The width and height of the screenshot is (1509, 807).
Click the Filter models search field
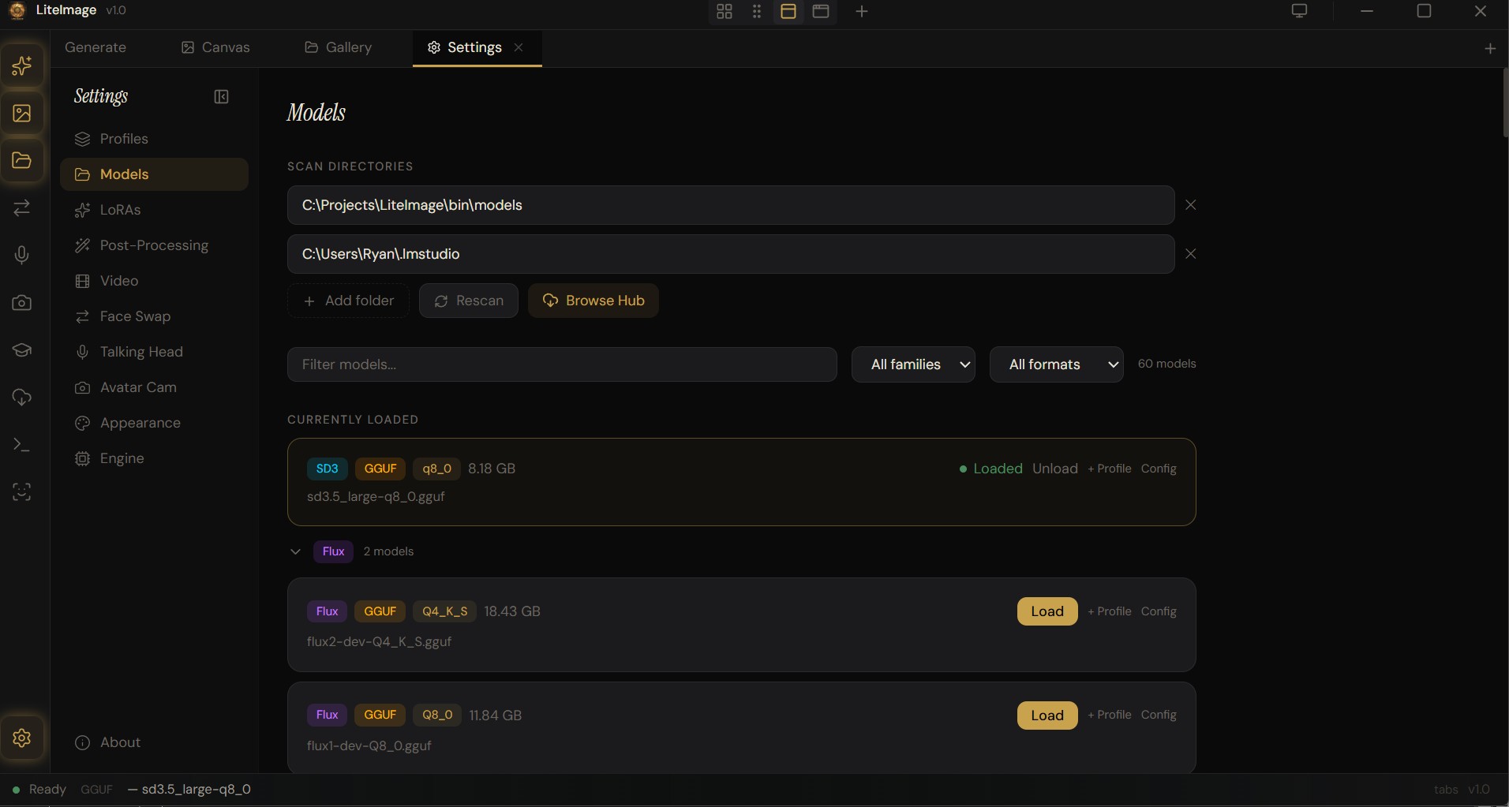click(x=561, y=364)
